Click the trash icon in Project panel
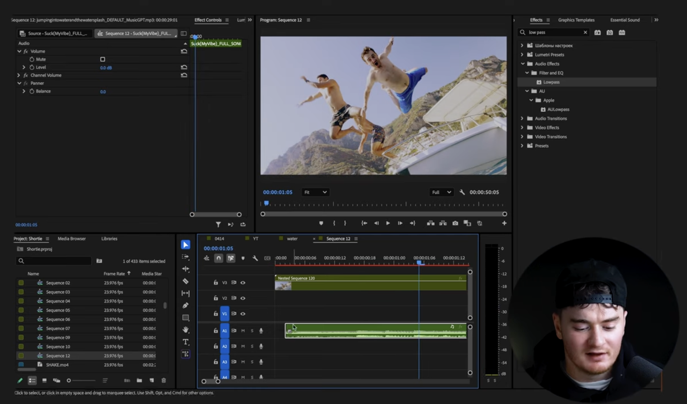This screenshot has width=687, height=404. tap(163, 381)
